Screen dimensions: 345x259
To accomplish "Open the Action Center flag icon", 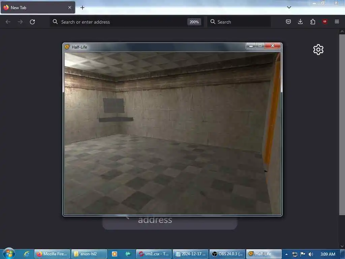I will pos(303,254).
